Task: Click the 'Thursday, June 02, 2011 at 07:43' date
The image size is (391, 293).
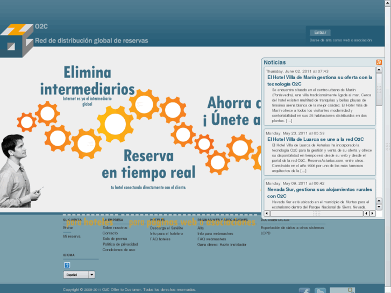Action: (297, 72)
